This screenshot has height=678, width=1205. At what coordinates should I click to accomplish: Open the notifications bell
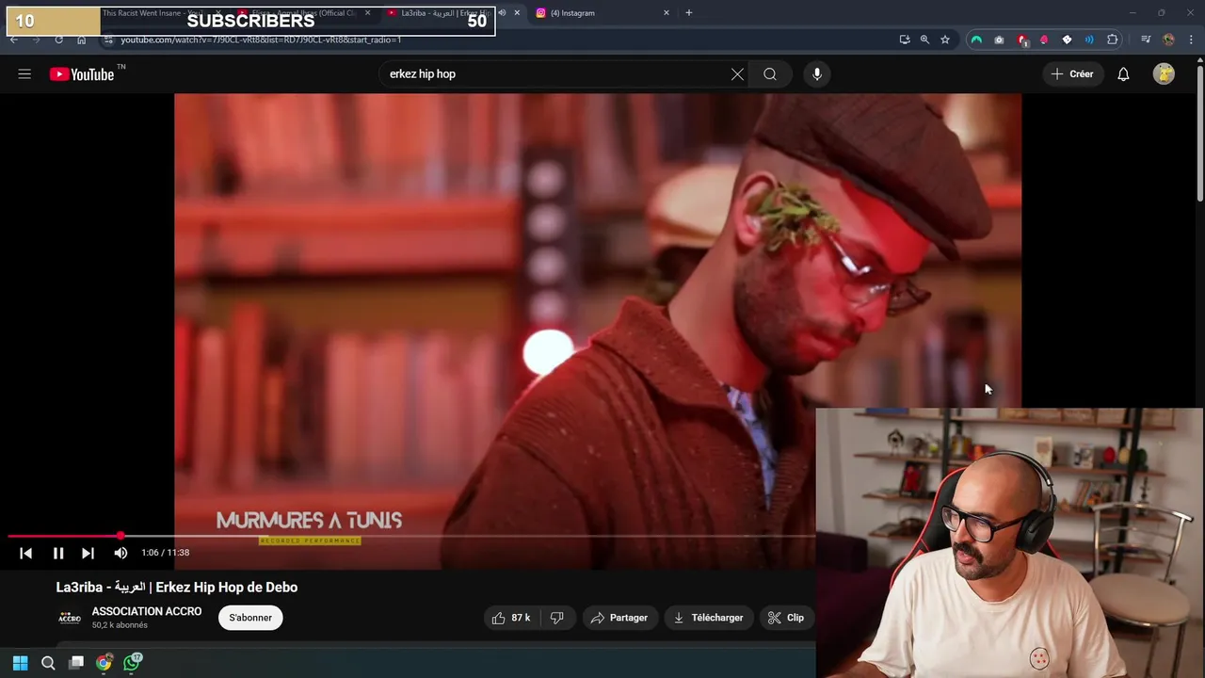(1123, 74)
